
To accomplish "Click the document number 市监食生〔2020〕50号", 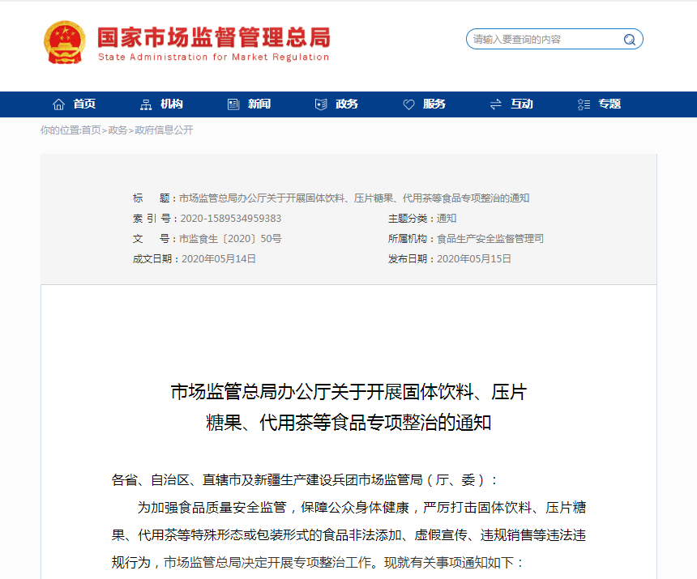I will pyautogui.click(x=230, y=239).
